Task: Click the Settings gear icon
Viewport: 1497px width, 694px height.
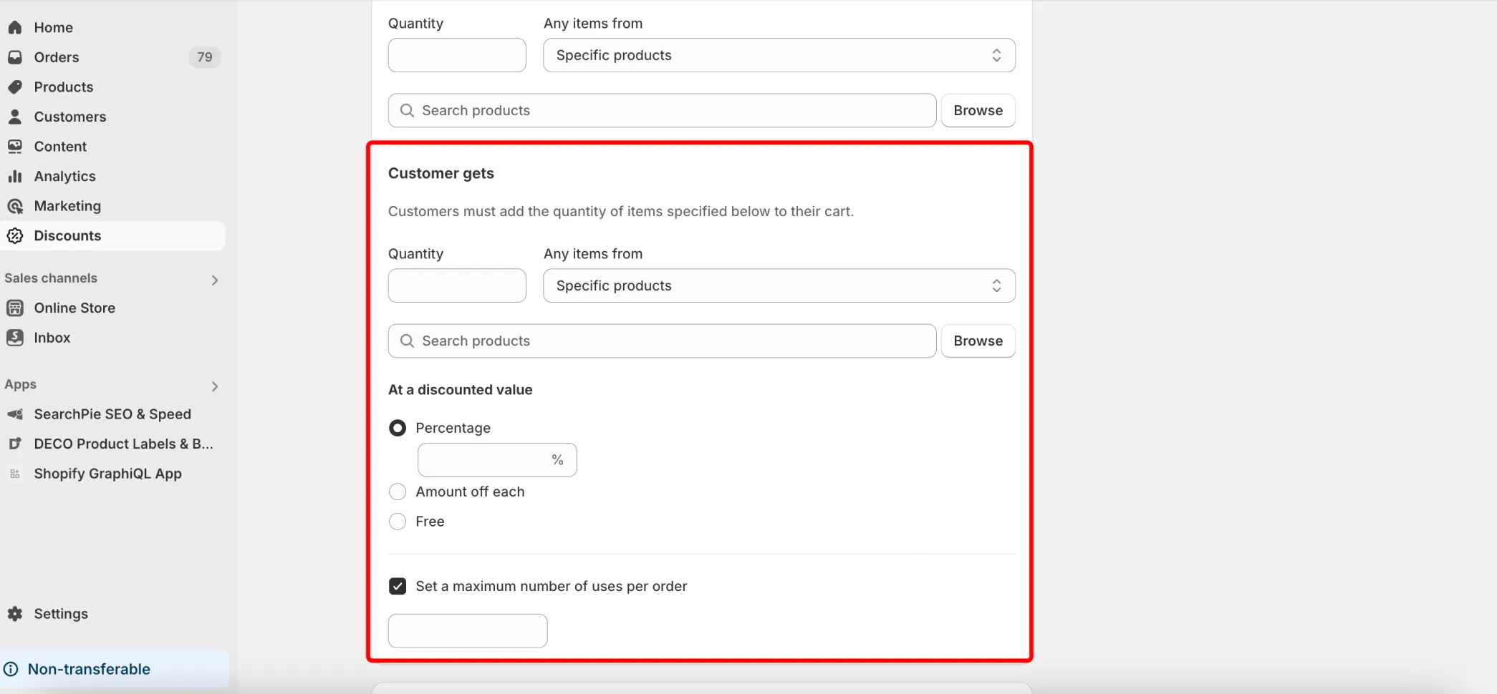Action: coord(15,614)
